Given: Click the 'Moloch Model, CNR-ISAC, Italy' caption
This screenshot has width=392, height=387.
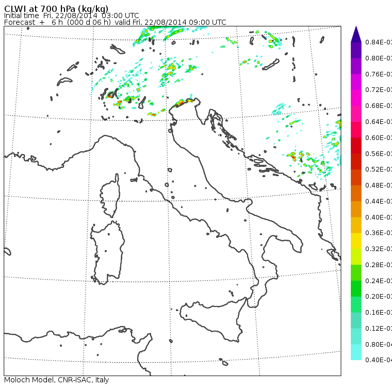Looking at the screenshot, I should pos(57,380).
